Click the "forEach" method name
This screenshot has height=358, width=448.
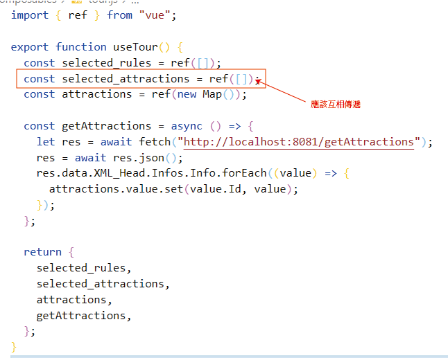pos(244,173)
